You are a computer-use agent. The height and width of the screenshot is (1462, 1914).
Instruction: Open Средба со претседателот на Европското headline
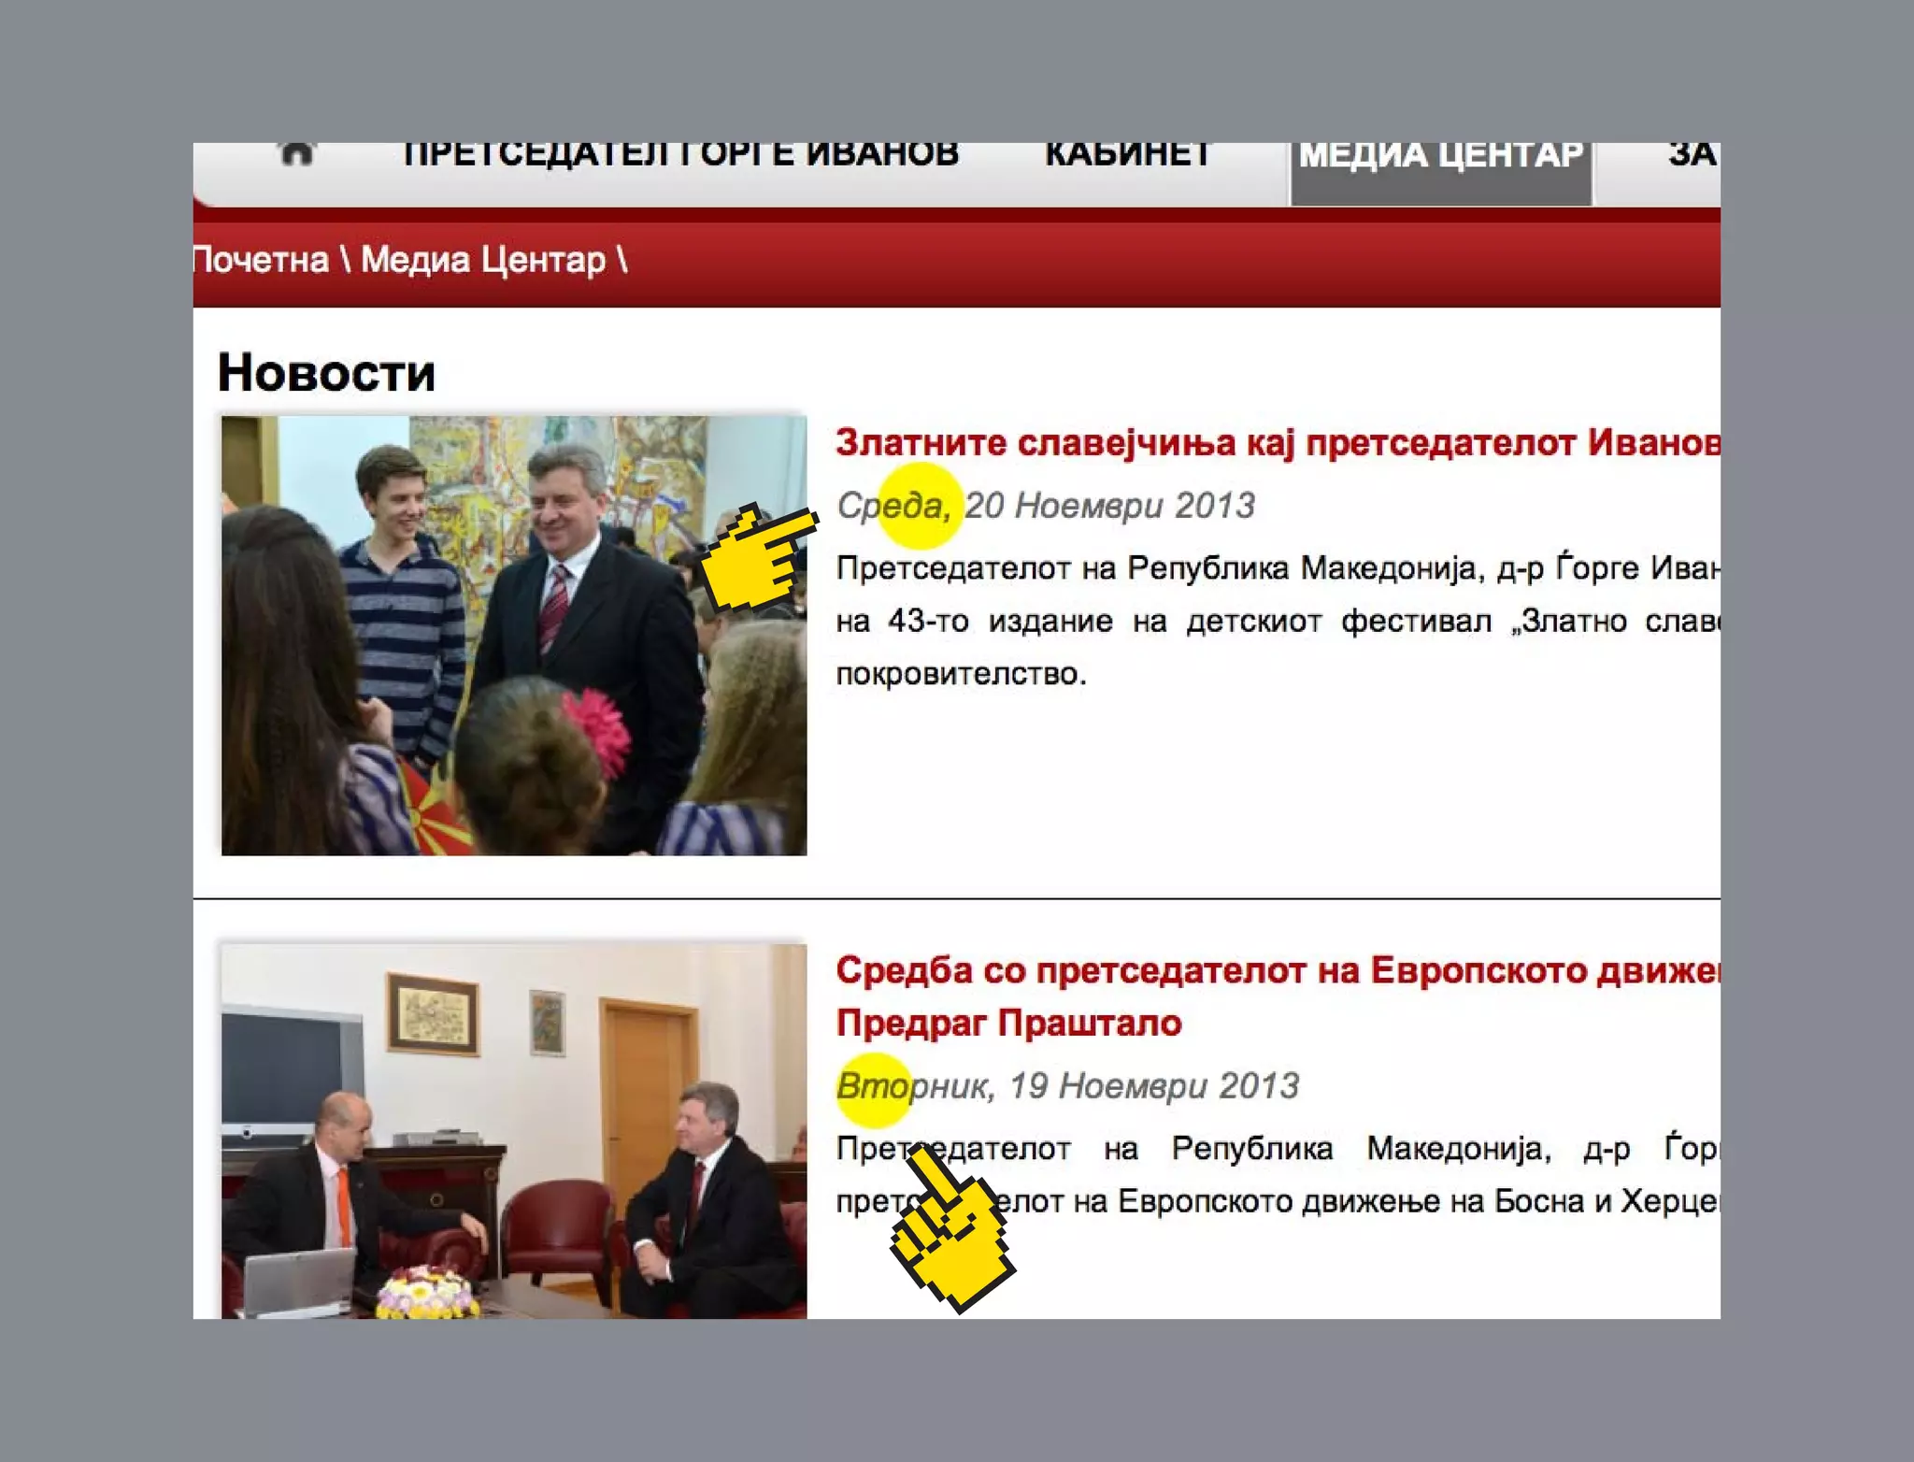click(x=1277, y=972)
